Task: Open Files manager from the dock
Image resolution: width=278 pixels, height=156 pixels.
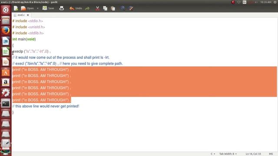Action: pos(6,20)
